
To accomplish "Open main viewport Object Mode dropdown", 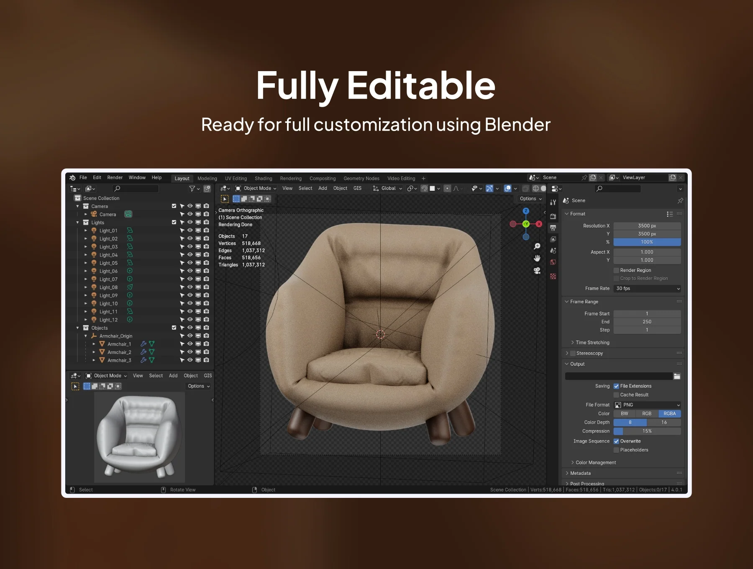I will click(256, 189).
